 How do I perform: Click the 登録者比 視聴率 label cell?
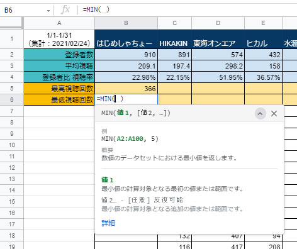59,77
